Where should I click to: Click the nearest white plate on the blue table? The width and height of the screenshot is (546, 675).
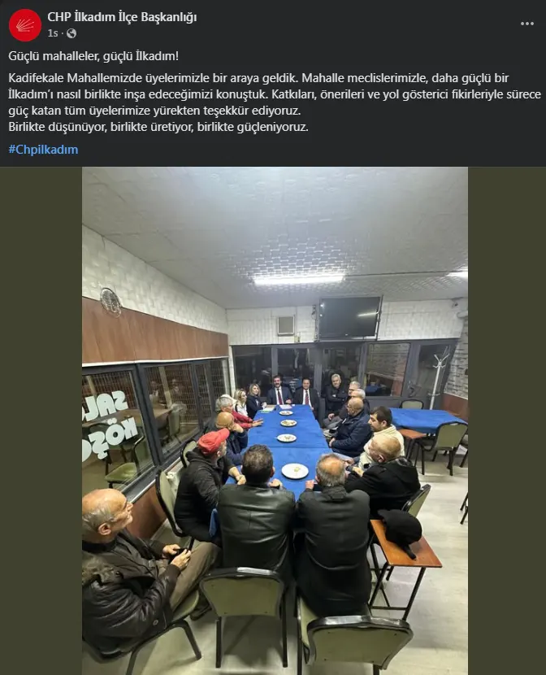point(295,471)
